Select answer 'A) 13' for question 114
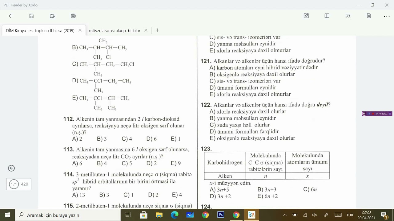 78,195
